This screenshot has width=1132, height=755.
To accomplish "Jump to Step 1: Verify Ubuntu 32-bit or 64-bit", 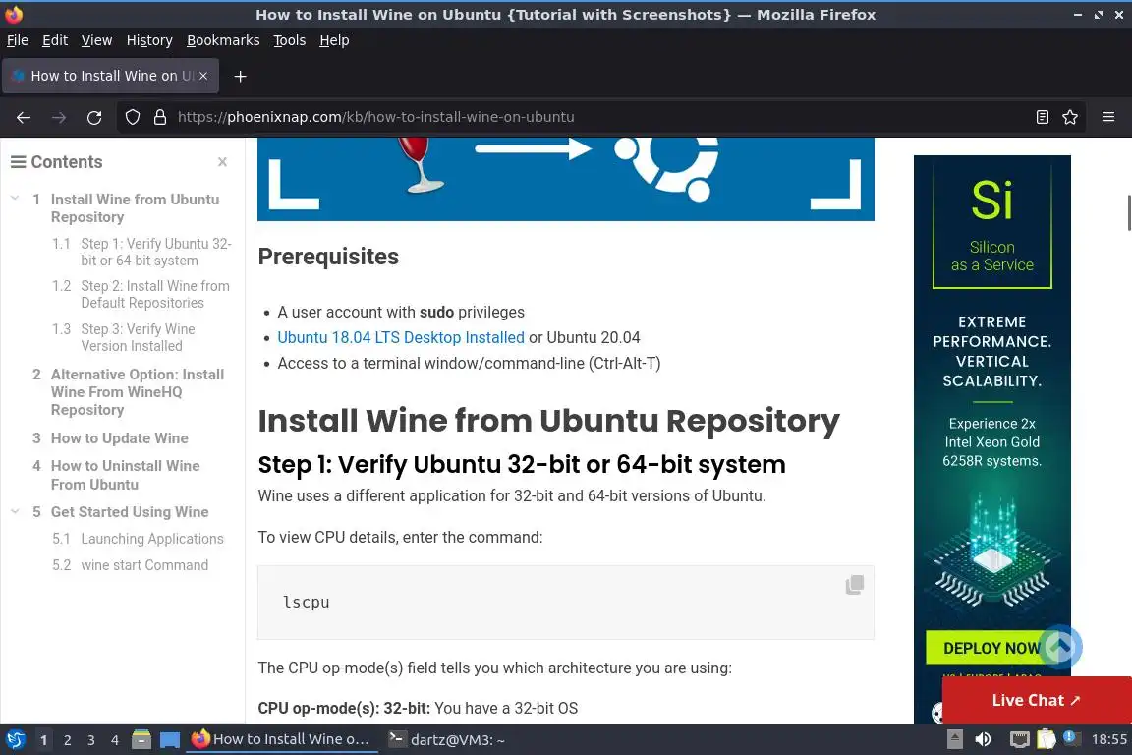I will 156,252.
